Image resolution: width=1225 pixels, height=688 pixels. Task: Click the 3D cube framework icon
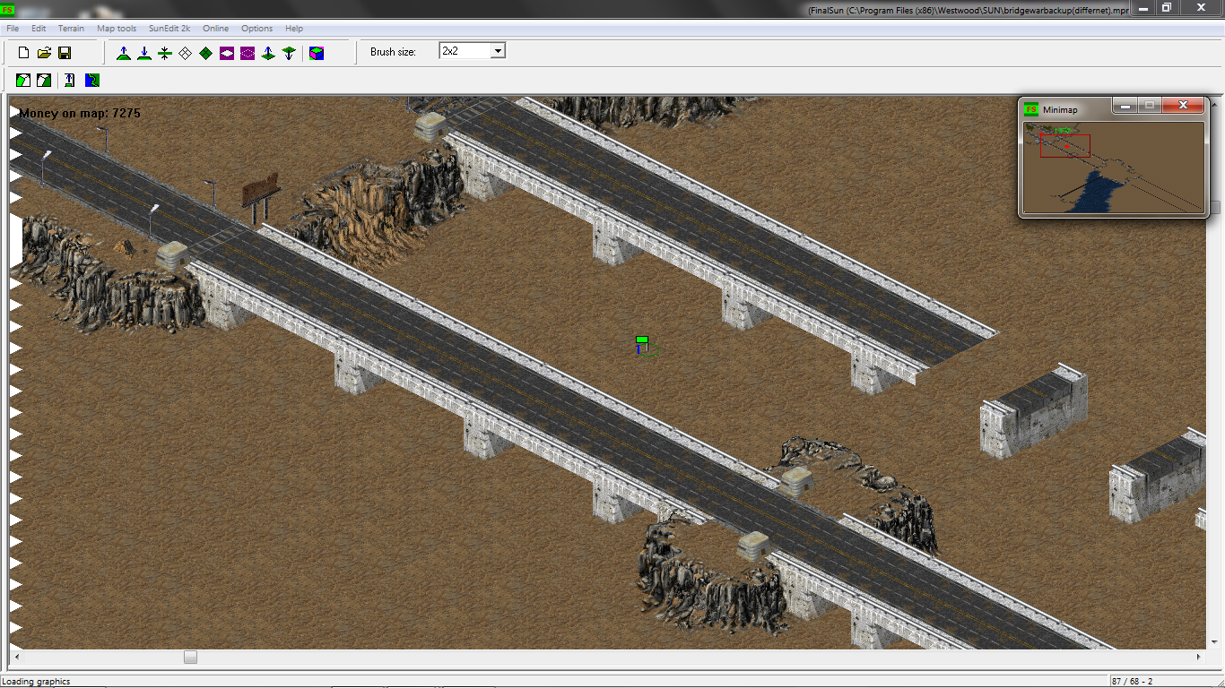click(x=317, y=53)
